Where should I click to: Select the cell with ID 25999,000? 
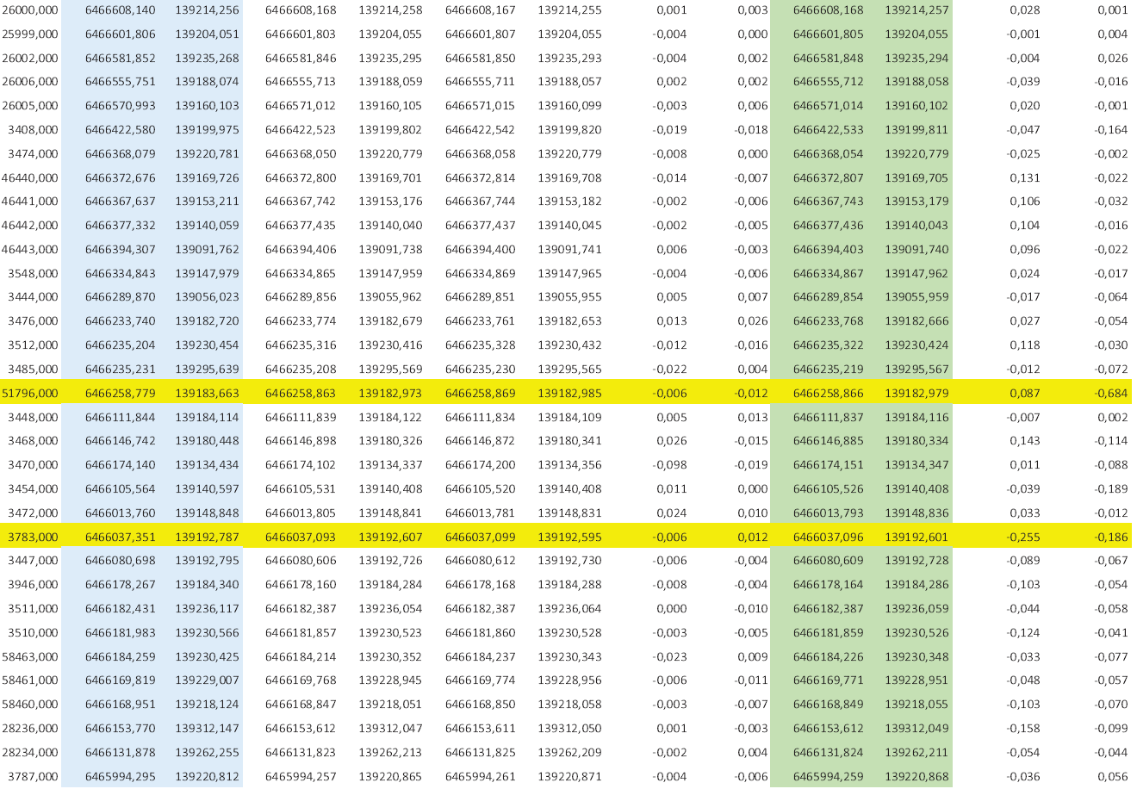click(x=30, y=34)
